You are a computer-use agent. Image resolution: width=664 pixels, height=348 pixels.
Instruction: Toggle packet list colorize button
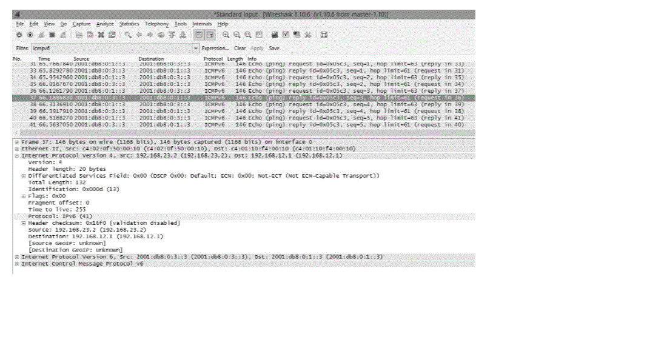click(198, 35)
